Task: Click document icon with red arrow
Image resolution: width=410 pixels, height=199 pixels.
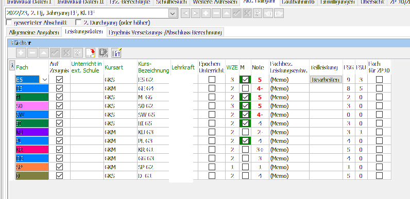Action: [x=91, y=53]
